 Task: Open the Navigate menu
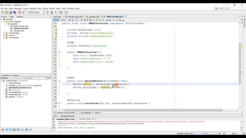[x=18, y=8]
